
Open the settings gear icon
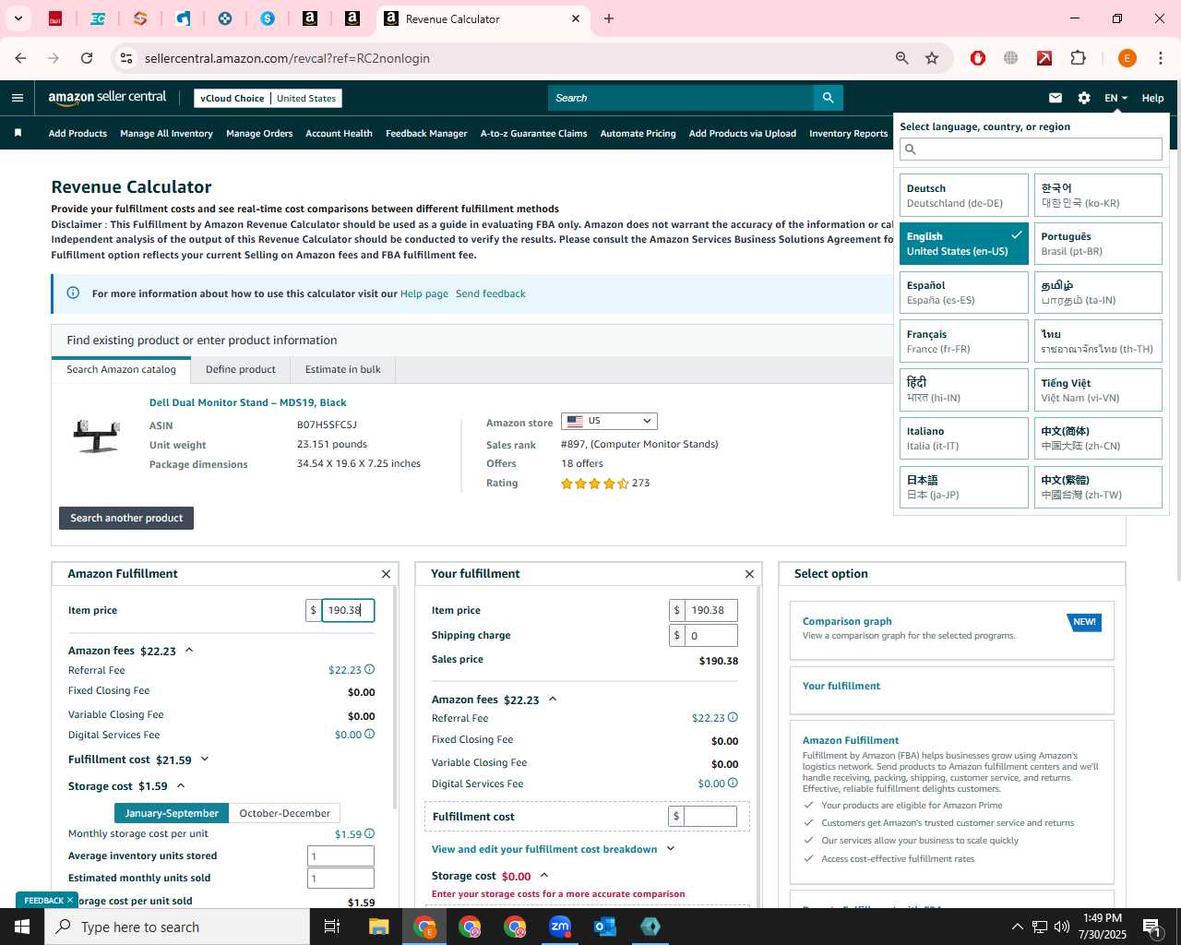pos(1084,98)
